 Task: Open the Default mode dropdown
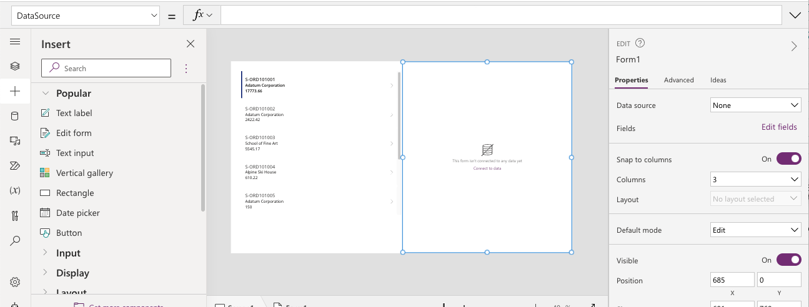point(756,230)
